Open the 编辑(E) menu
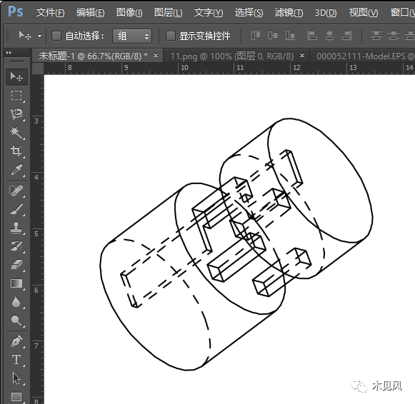The image size is (415, 404). 90,12
